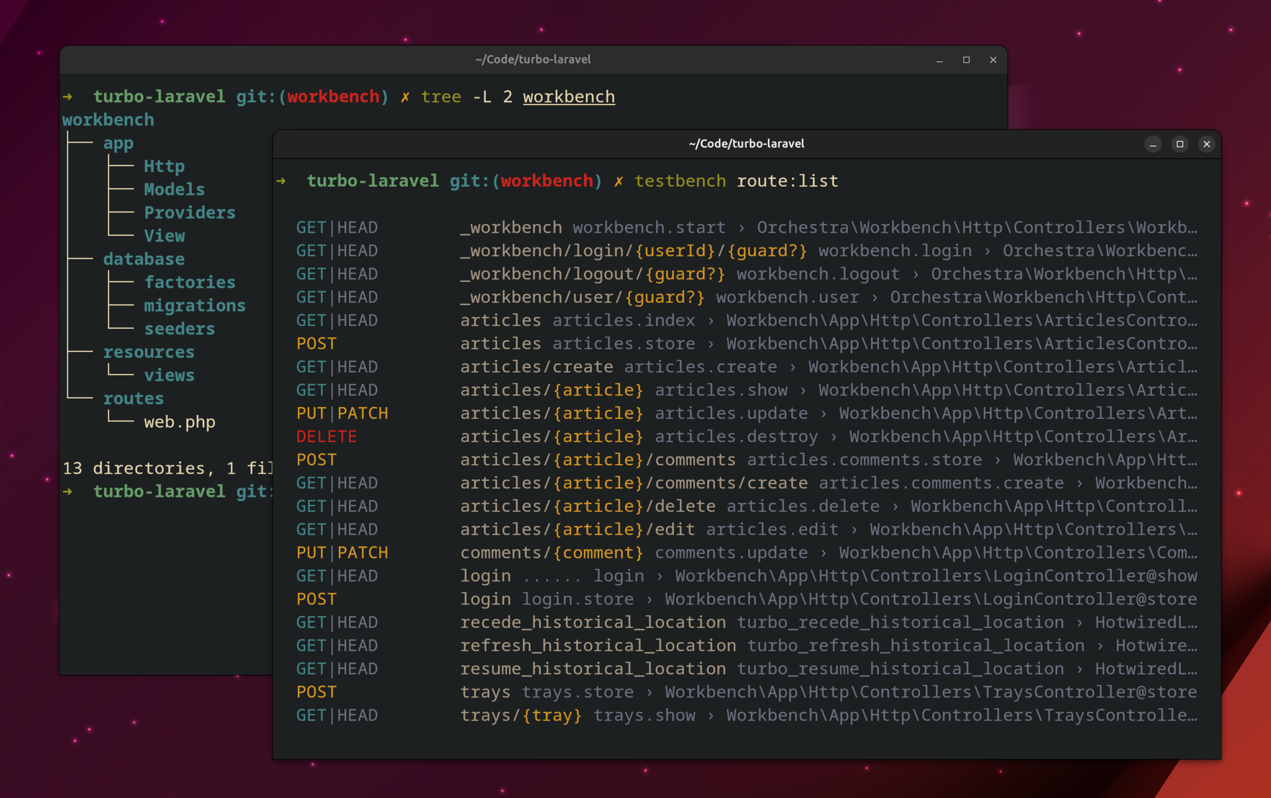Click the PUT|PATCH icon for comments.update
Viewport: 1271px width, 798px height.
pos(341,552)
